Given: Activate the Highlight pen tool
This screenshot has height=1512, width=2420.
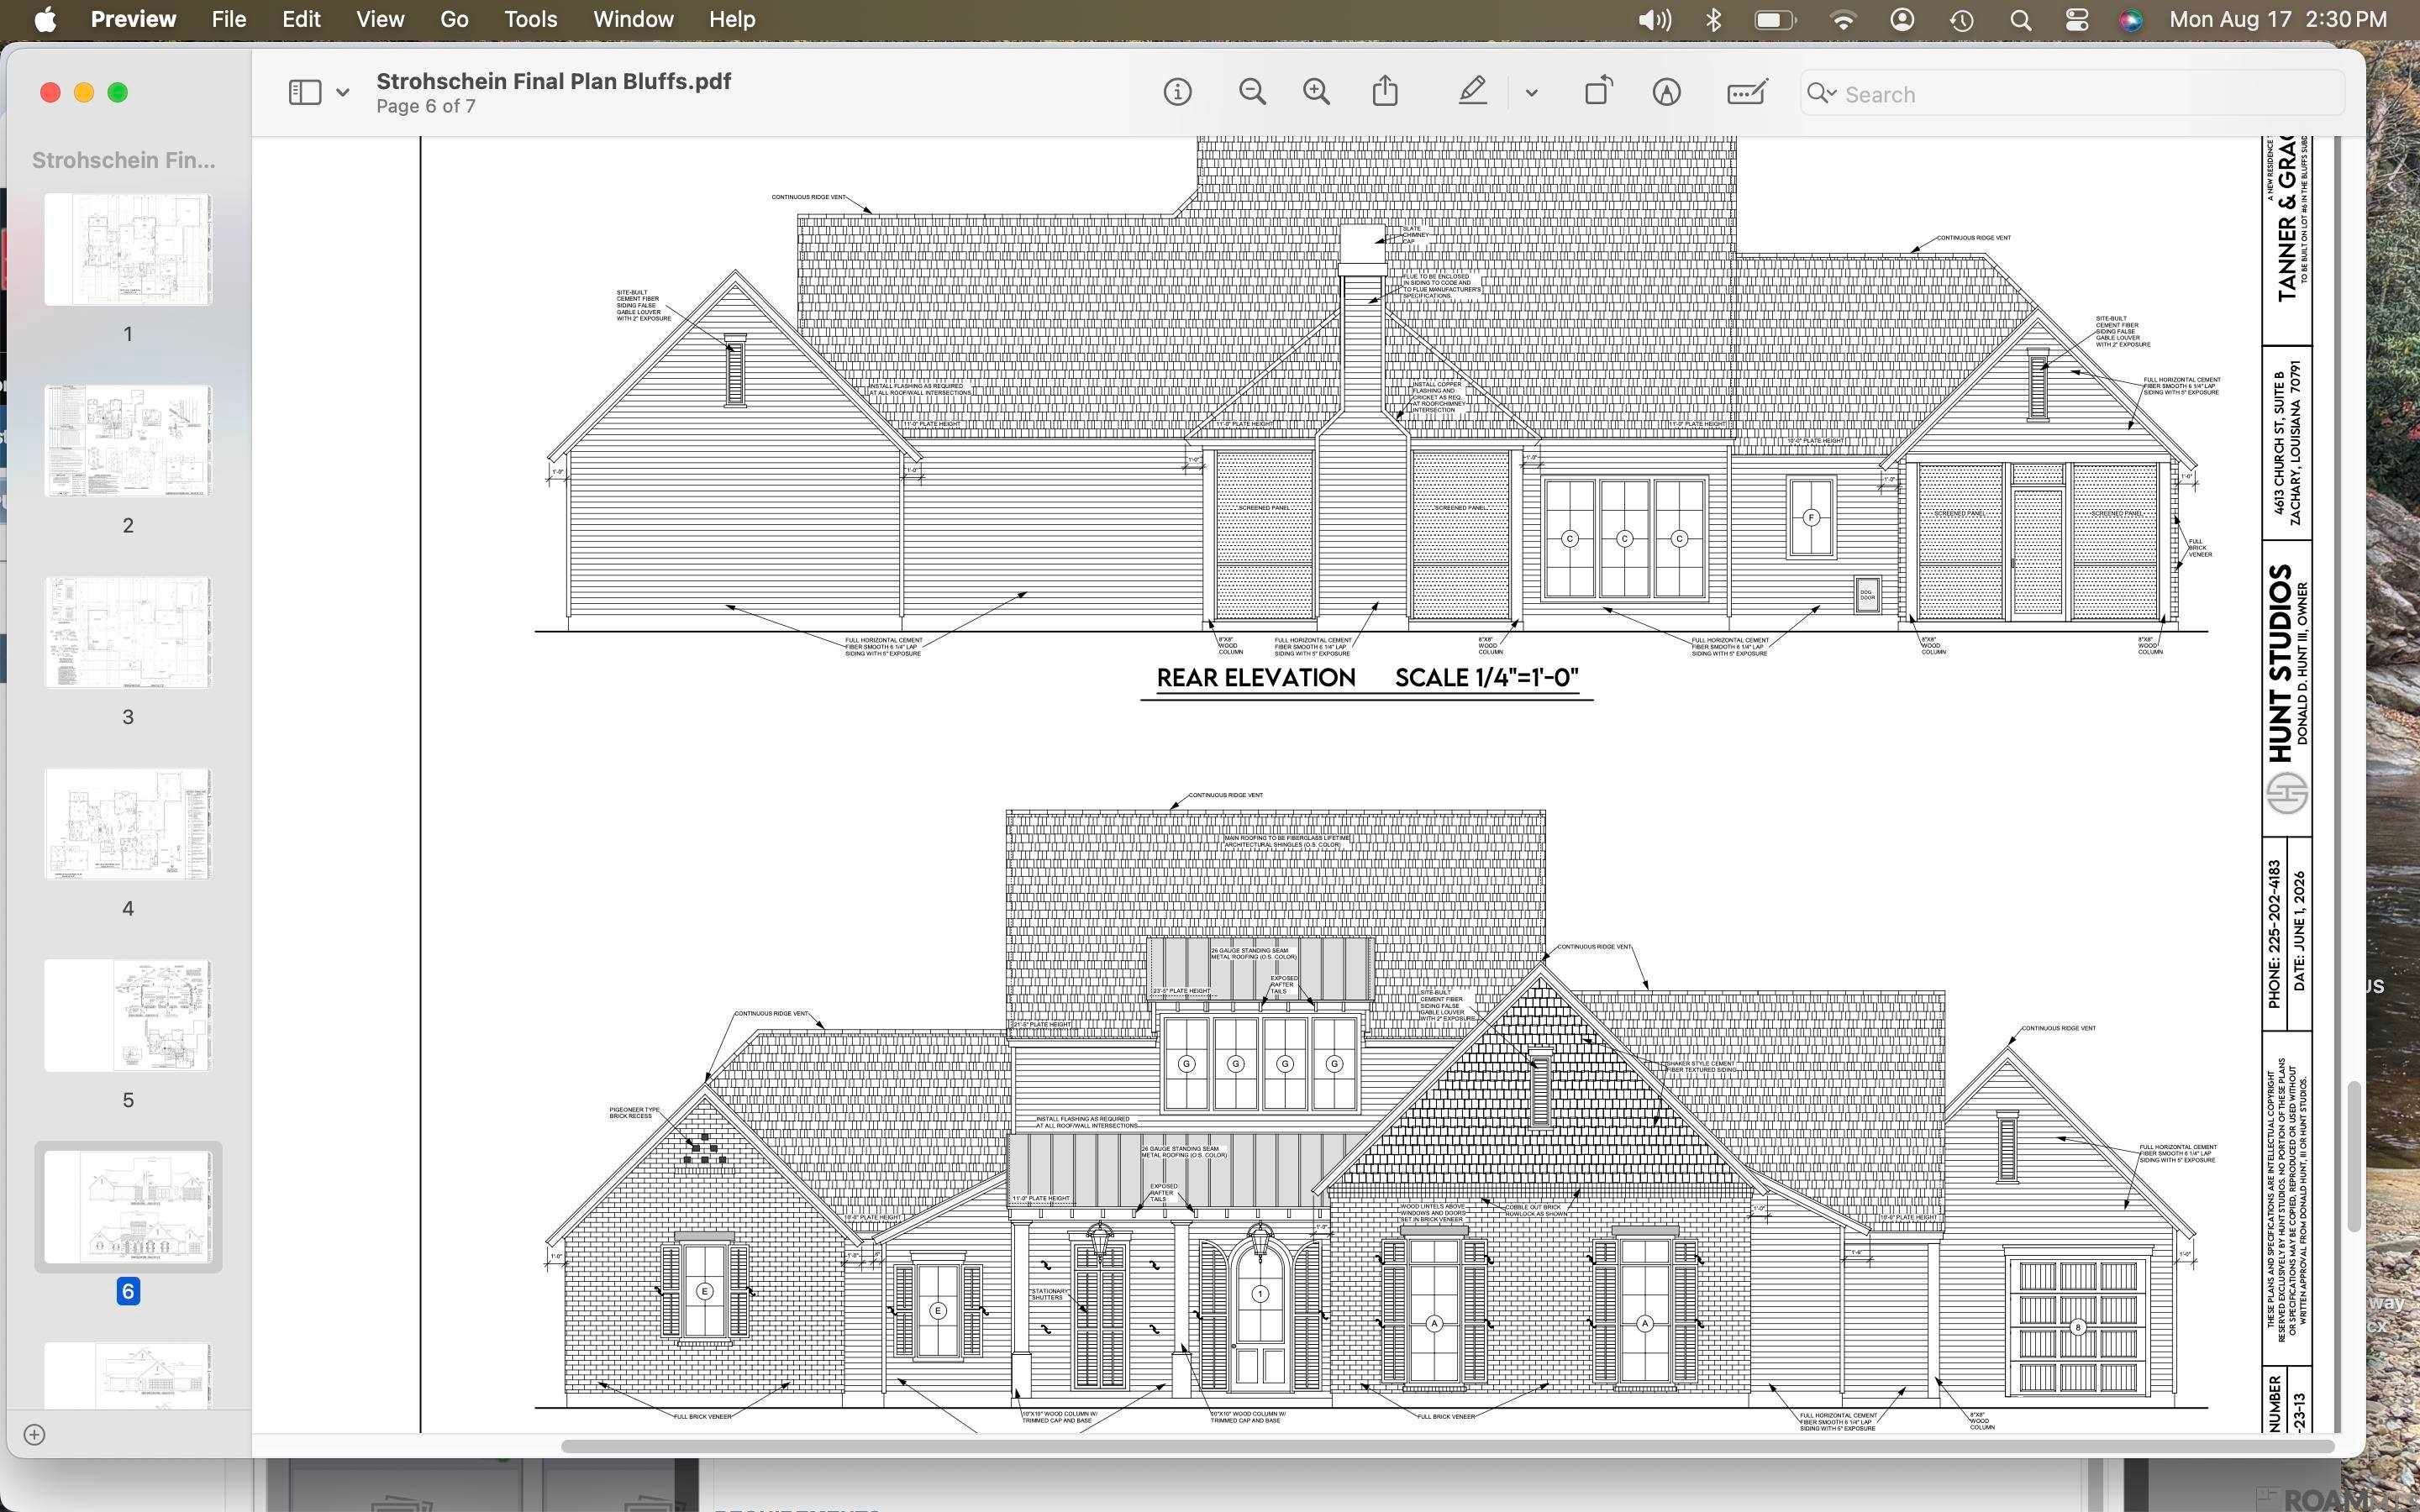Looking at the screenshot, I should point(1472,92).
